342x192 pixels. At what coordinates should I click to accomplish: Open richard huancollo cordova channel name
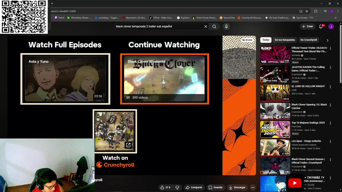[x=304, y=145]
